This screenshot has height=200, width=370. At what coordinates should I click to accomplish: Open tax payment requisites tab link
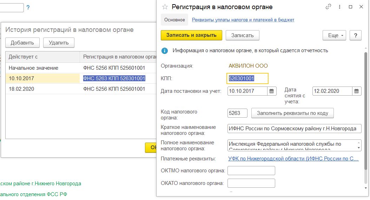point(243,20)
